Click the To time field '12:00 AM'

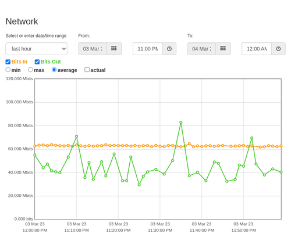257,49
